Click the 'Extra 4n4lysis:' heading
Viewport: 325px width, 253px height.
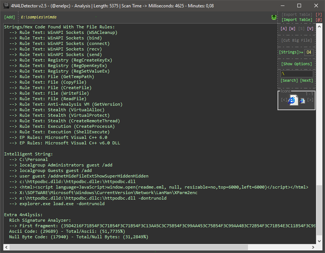(x=23, y=215)
